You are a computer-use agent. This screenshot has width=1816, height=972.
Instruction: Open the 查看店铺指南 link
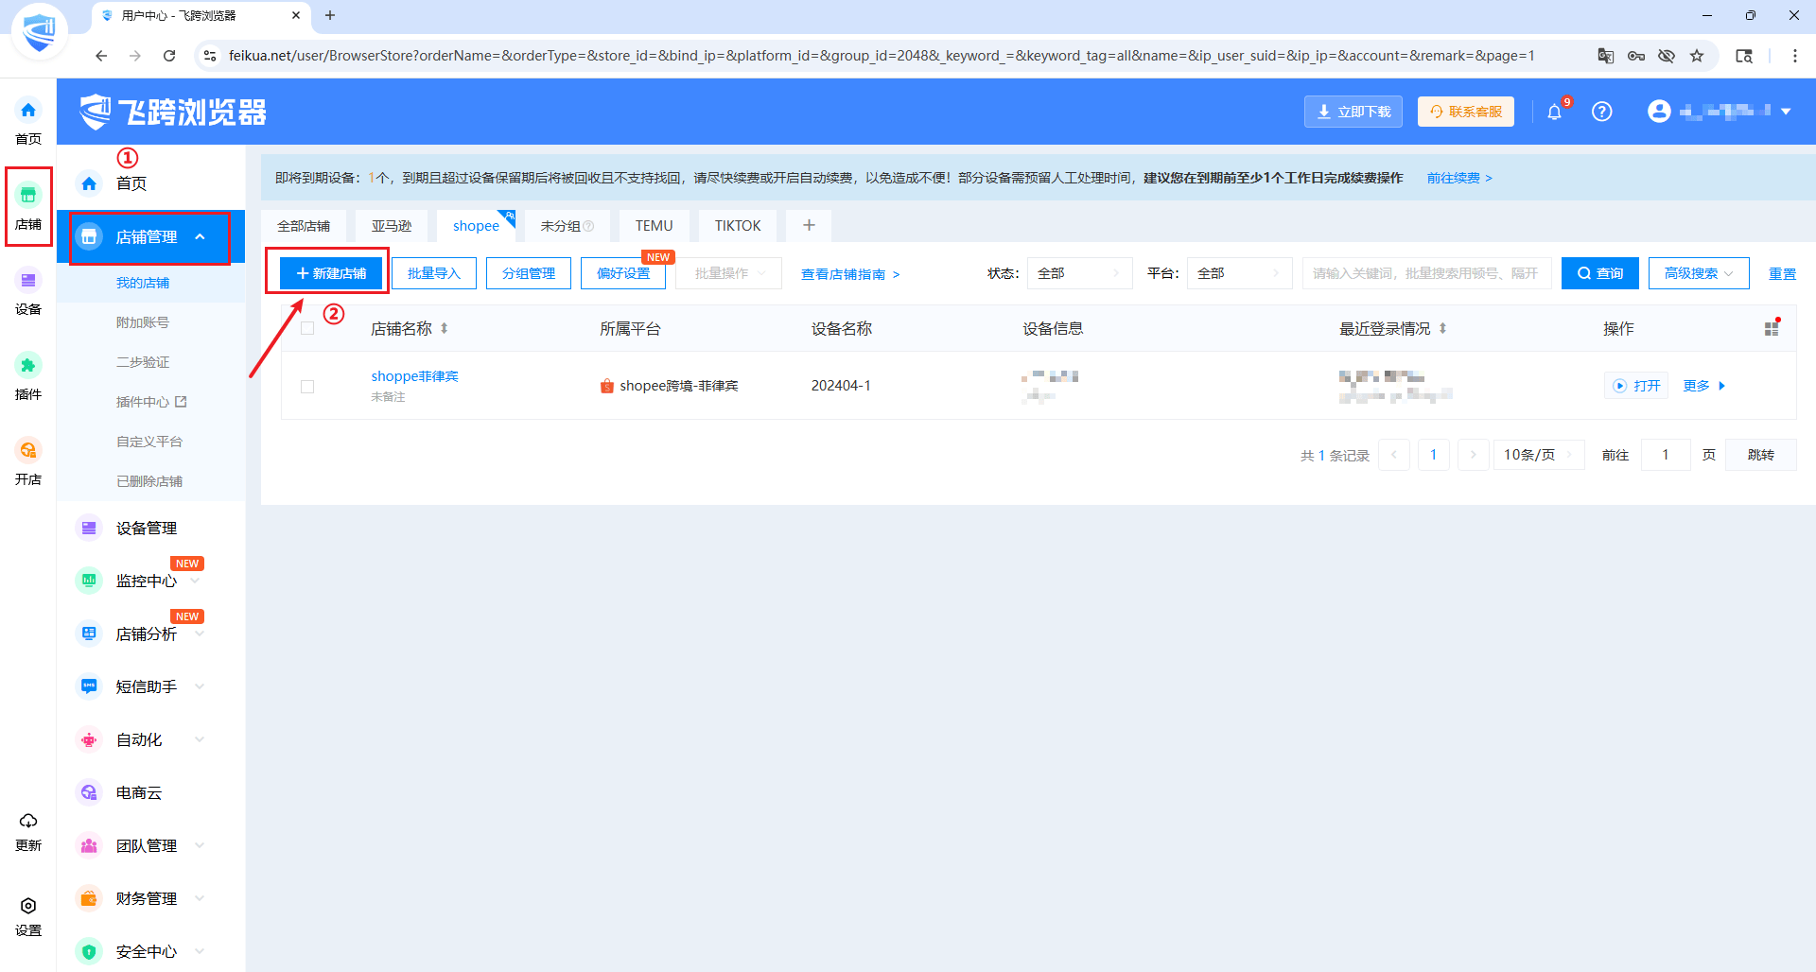pos(849,274)
